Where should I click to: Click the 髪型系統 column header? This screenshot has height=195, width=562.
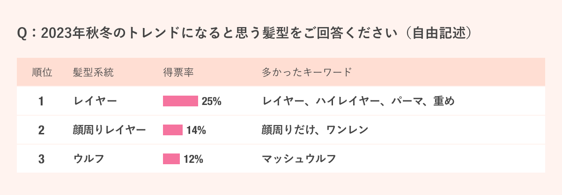(x=93, y=72)
